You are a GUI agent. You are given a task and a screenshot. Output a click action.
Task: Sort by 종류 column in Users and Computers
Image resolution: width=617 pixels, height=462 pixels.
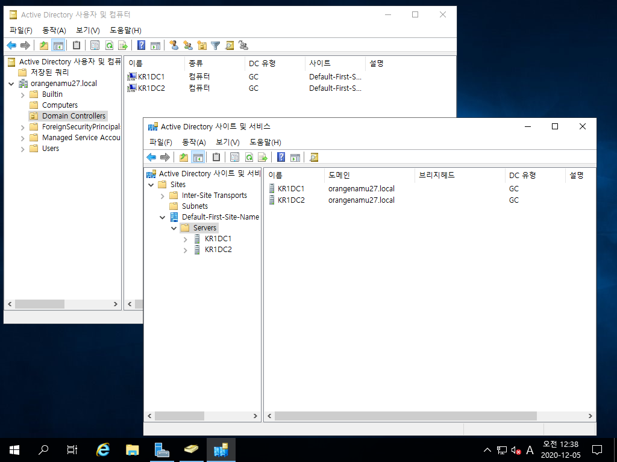point(215,63)
